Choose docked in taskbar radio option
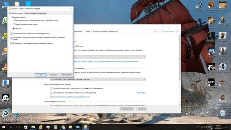The height and width of the screenshot is (130, 231). [14, 24]
